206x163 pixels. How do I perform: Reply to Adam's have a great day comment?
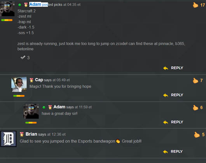(x=173, y=122)
